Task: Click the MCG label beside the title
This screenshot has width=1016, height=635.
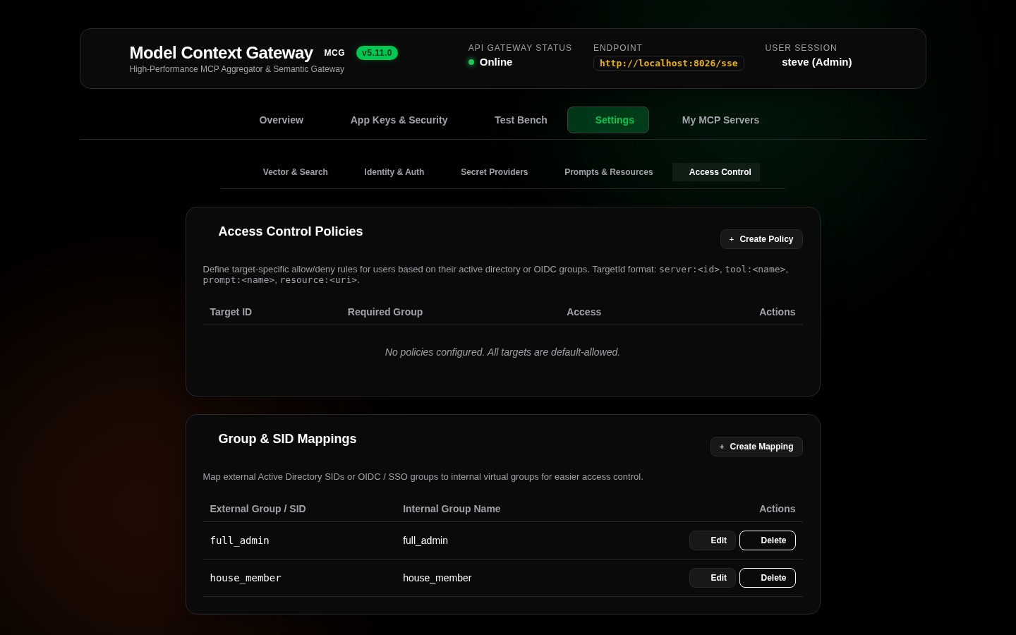Action: (334, 53)
